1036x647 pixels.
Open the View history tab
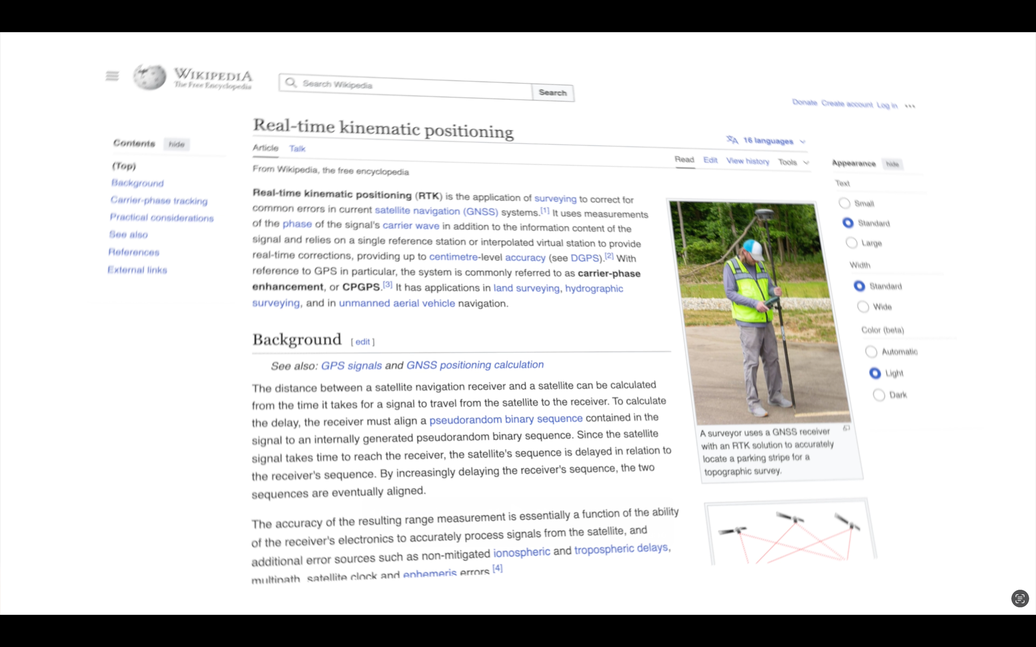pyautogui.click(x=747, y=161)
